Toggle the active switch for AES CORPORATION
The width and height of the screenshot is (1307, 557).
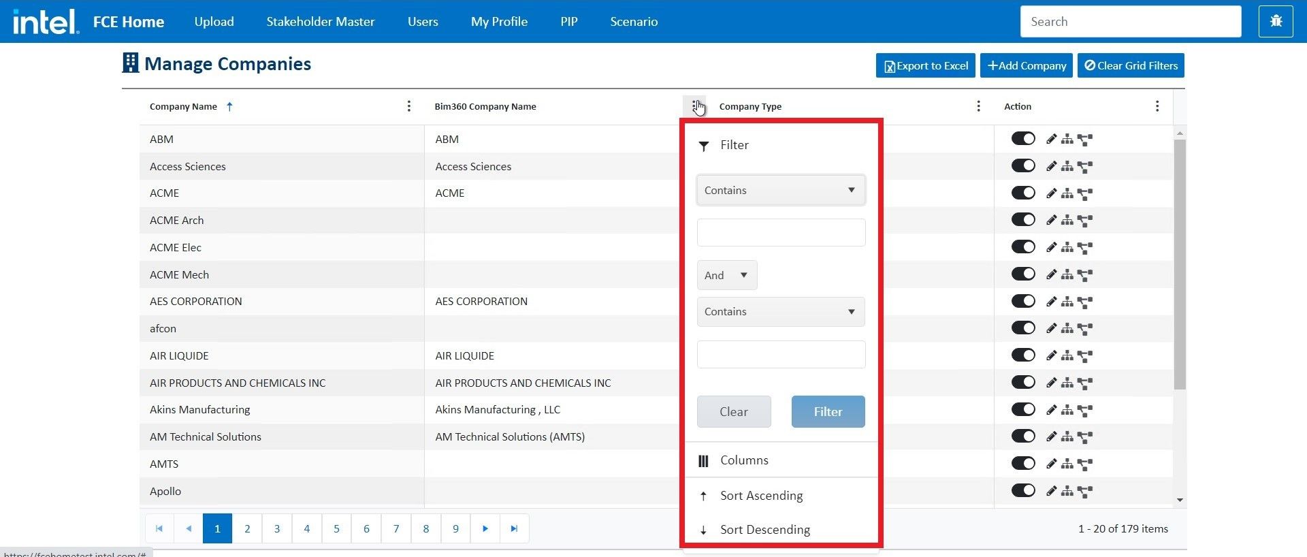pos(1022,301)
